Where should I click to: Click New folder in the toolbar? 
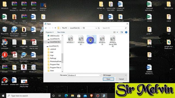[x=61, y=32]
